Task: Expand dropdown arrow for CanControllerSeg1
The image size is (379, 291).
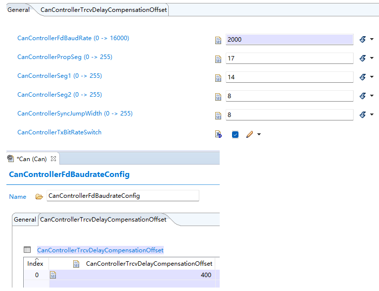Action: [372, 77]
